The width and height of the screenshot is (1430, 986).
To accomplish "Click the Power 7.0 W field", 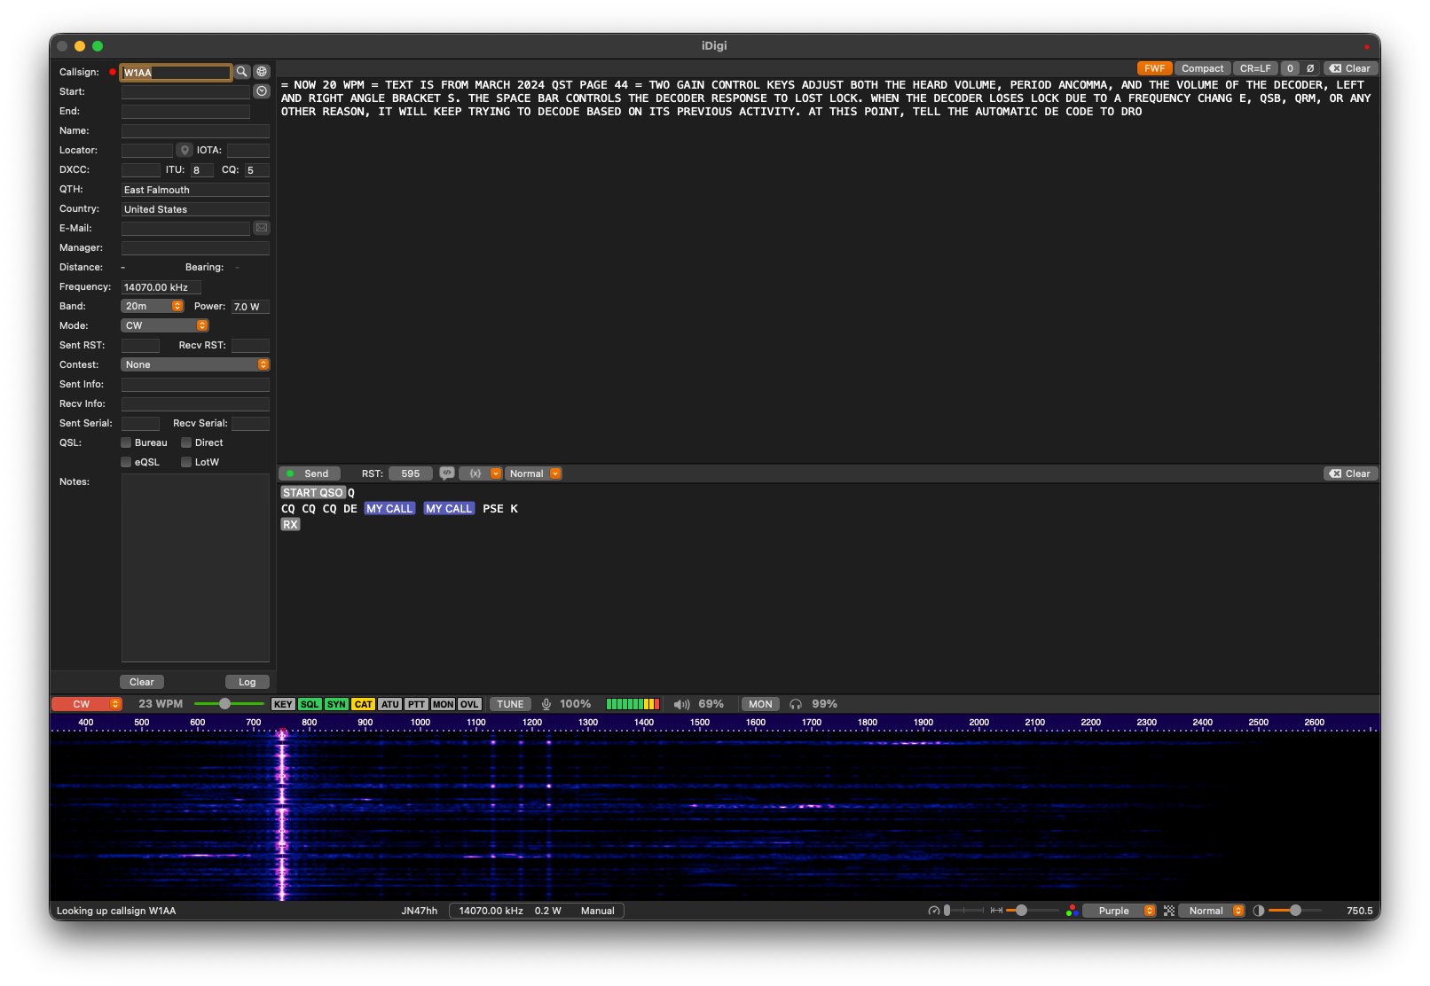I will [250, 307].
